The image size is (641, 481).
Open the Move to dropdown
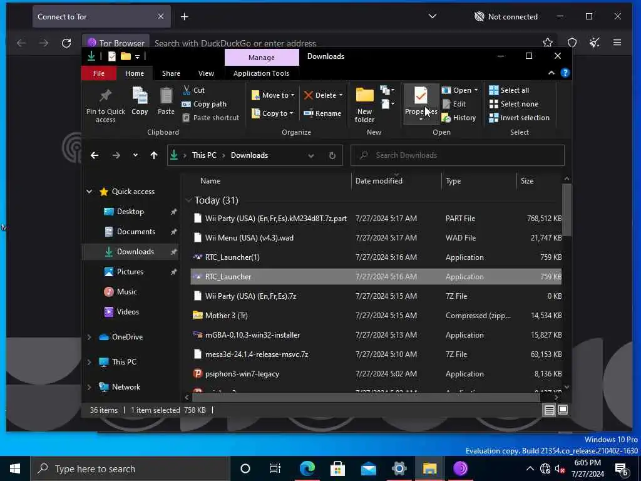tap(273, 95)
